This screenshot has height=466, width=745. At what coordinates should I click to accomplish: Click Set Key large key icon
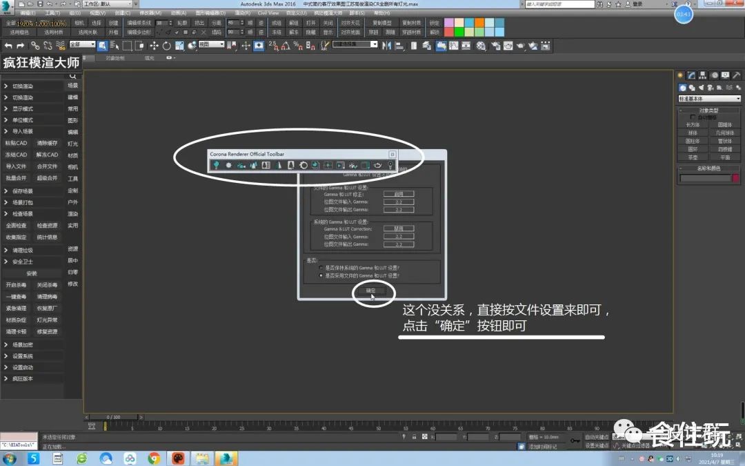coord(575,440)
